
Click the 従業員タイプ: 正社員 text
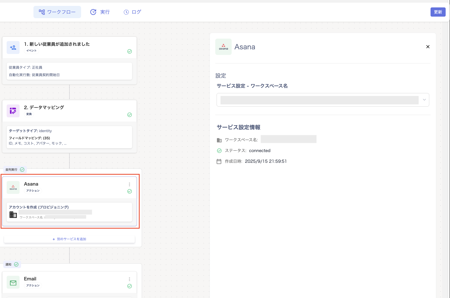[x=26, y=67]
